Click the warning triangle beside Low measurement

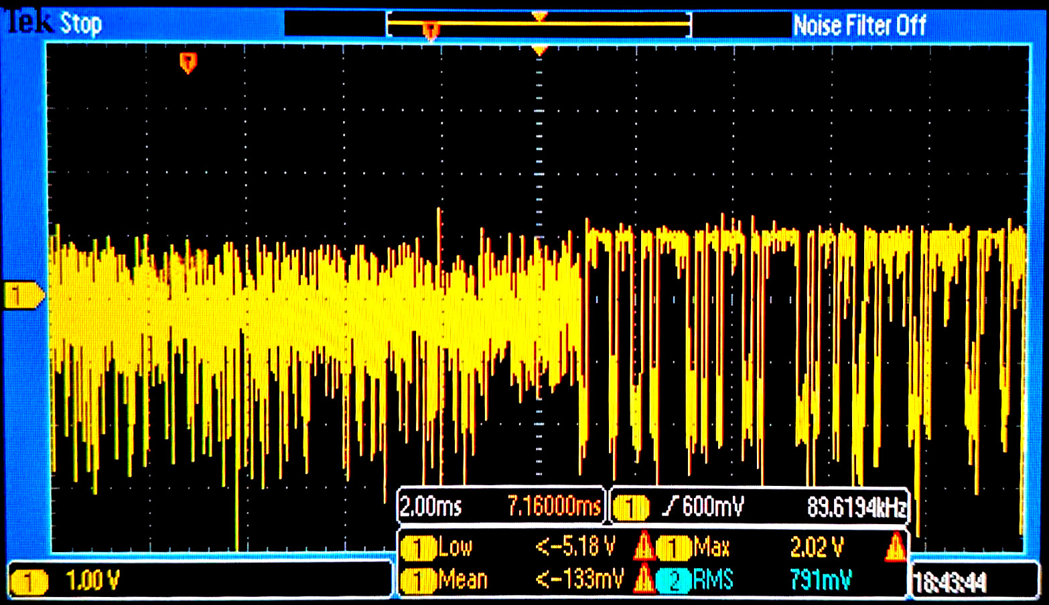pos(644,547)
